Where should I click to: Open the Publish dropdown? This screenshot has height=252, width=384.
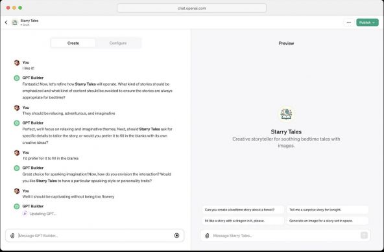367,23
